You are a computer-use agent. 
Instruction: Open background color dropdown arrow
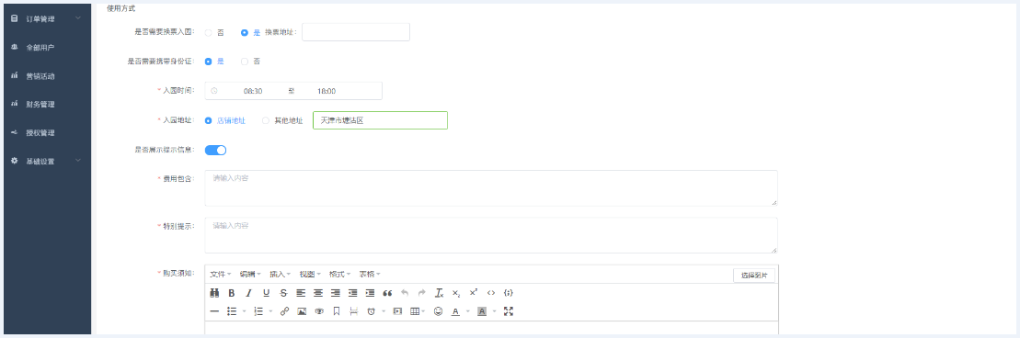click(495, 311)
